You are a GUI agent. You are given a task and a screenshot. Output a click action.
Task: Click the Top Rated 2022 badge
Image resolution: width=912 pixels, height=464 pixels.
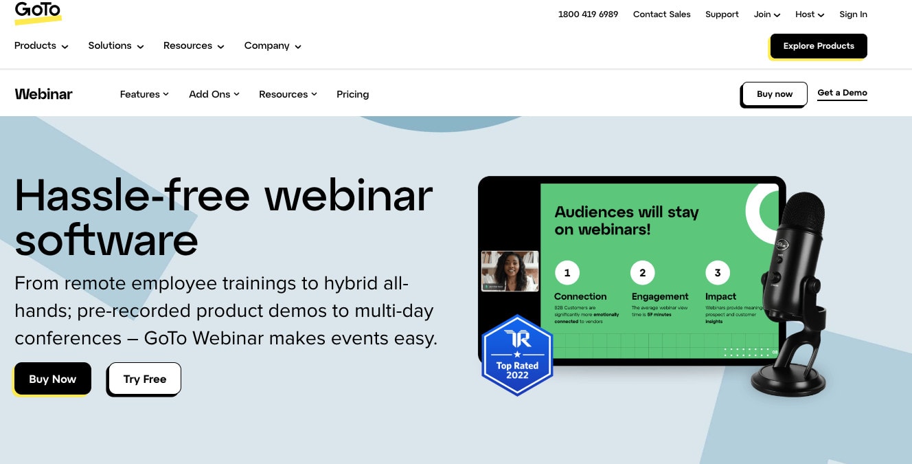[x=517, y=355]
